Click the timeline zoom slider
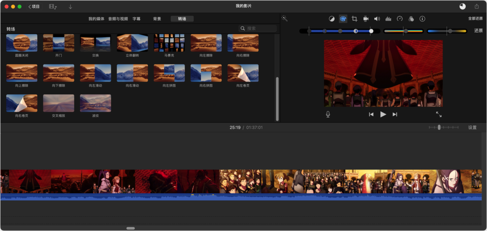Image resolution: width=487 pixels, height=231 pixels. pyautogui.click(x=443, y=128)
